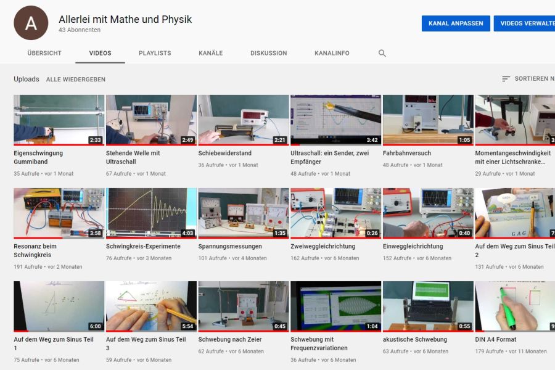Image resolution: width=555 pixels, height=370 pixels.
Task: Open the Playlists tab
Action: 155,53
